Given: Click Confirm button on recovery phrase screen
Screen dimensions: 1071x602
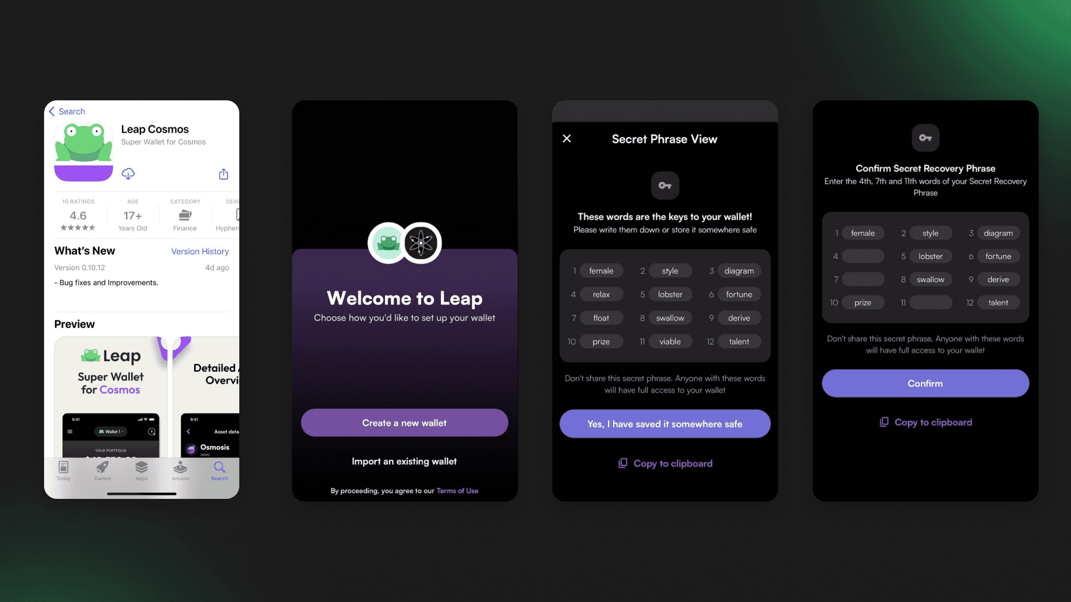Looking at the screenshot, I should [x=925, y=383].
